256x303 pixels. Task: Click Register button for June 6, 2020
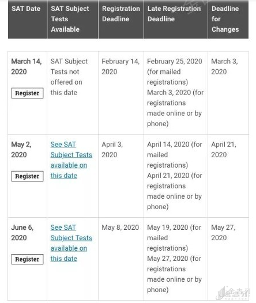click(x=27, y=259)
